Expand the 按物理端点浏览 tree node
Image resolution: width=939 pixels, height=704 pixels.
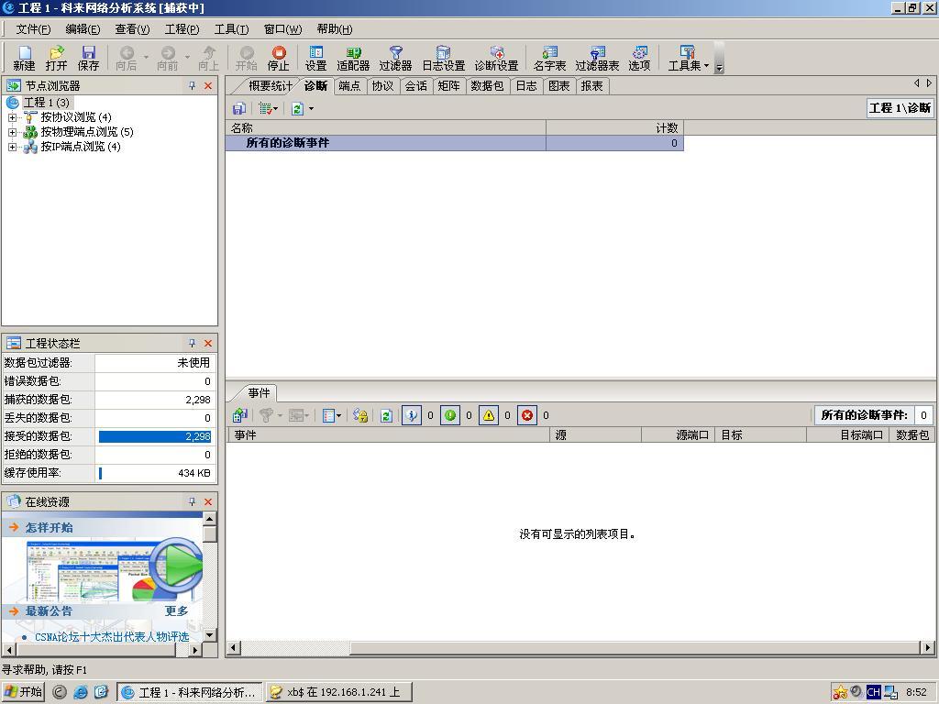click(13, 132)
